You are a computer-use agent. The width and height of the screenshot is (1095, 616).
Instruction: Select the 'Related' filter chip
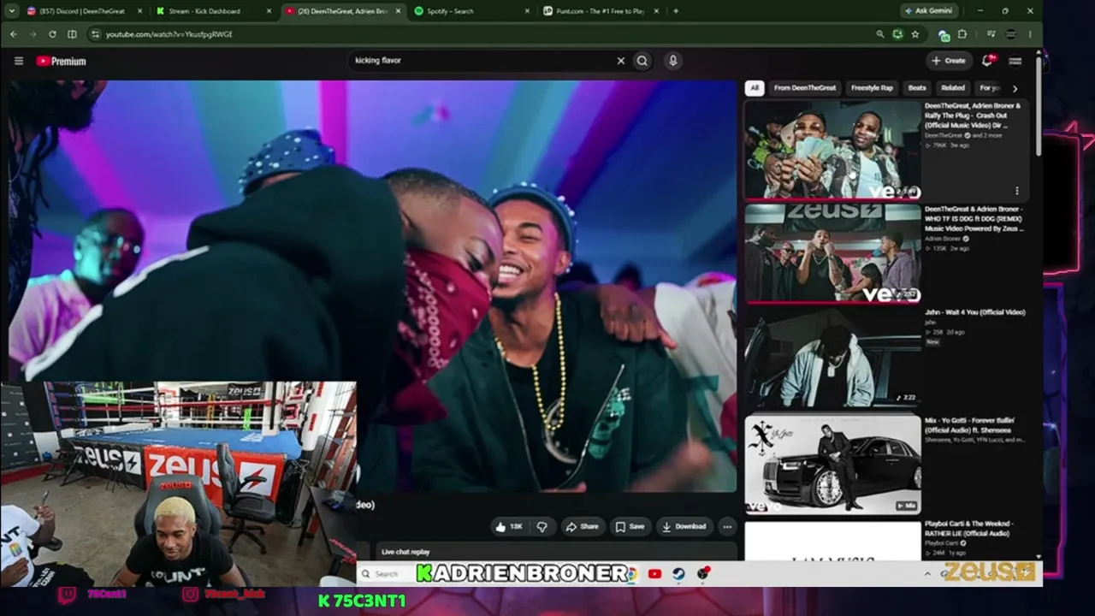pos(953,87)
